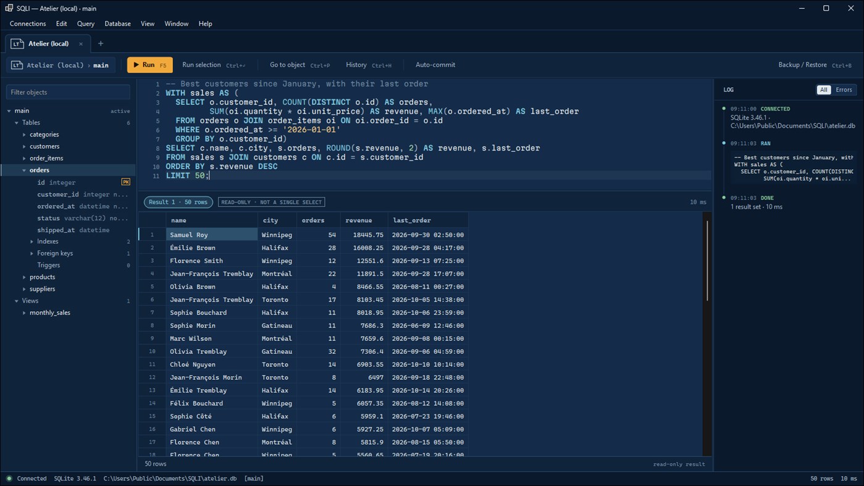Show All entries in the log
The height and width of the screenshot is (486, 864).
click(x=823, y=90)
